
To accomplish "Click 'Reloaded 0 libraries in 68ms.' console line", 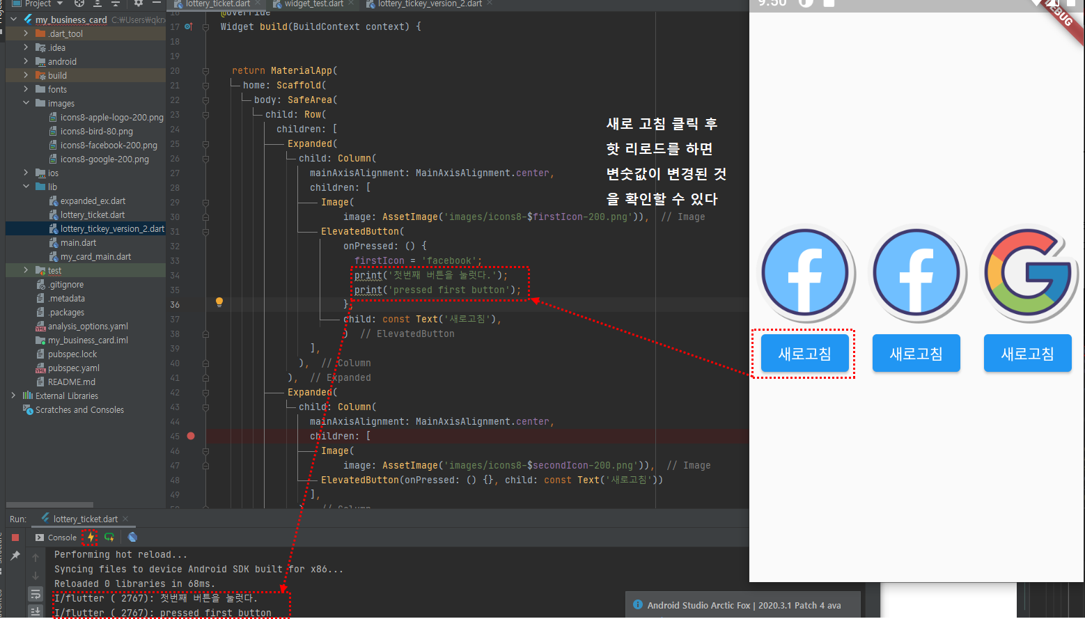I will pyautogui.click(x=134, y=583).
